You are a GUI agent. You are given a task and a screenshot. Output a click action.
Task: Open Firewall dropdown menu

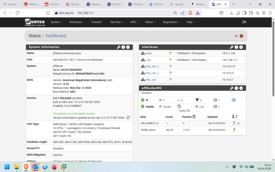coord(97,22)
